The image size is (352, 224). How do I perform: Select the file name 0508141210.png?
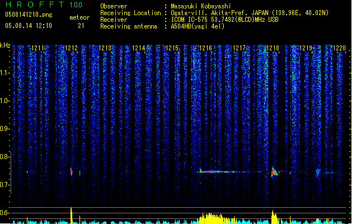pyautogui.click(x=29, y=15)
